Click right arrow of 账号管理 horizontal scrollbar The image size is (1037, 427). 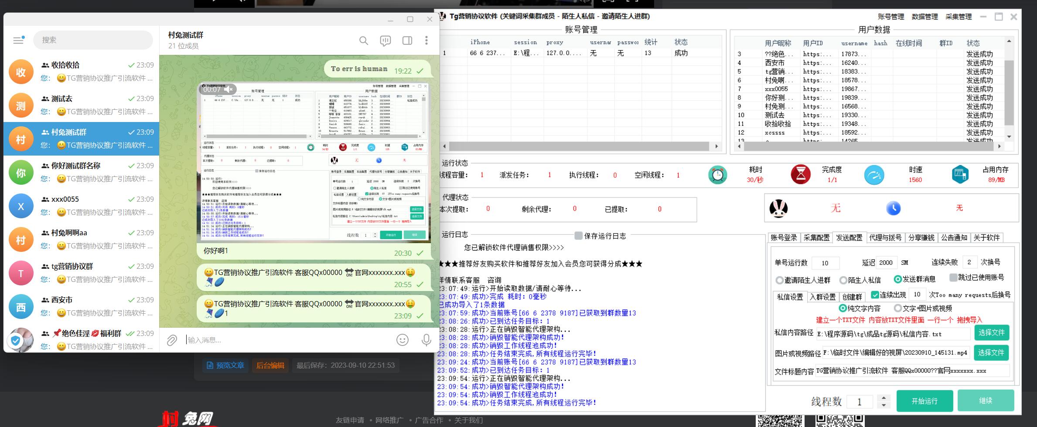[716, 146]
